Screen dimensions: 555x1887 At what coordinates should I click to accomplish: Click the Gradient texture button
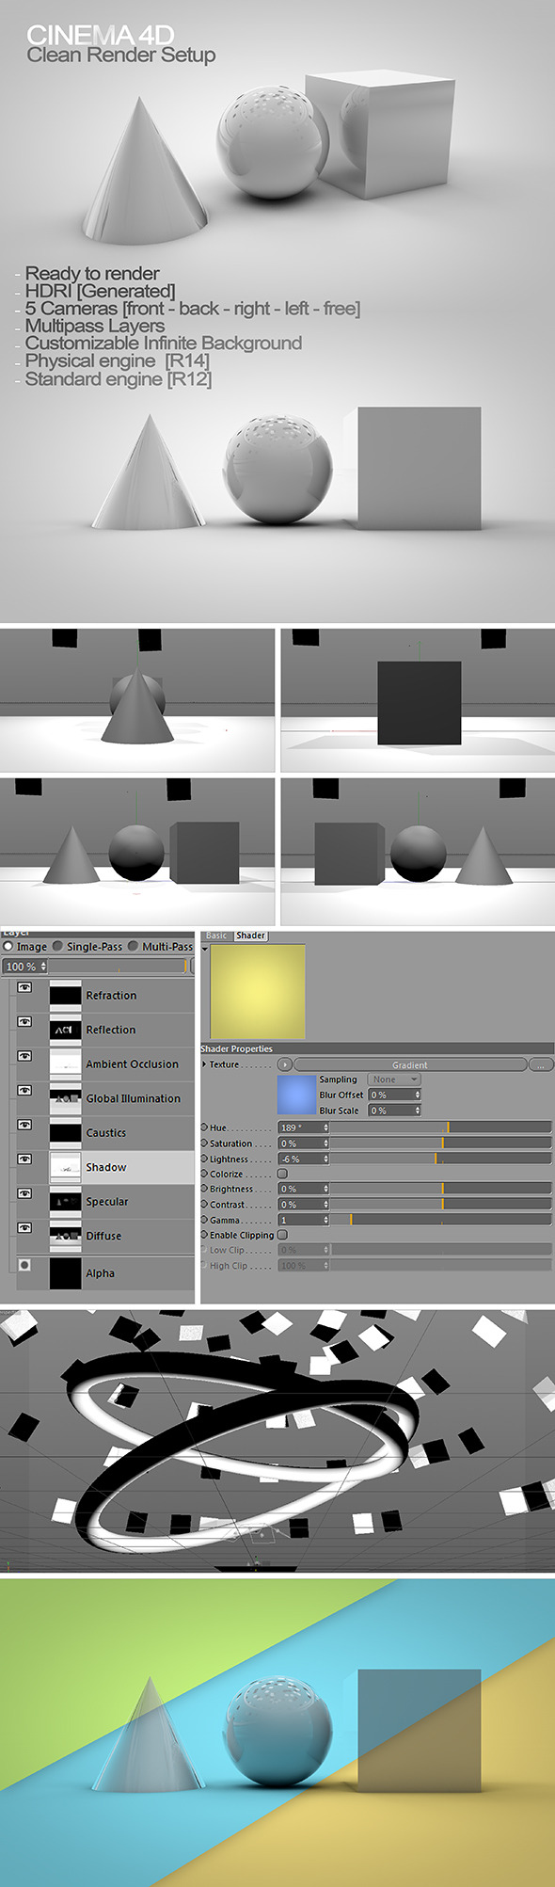click(410, 1064)
